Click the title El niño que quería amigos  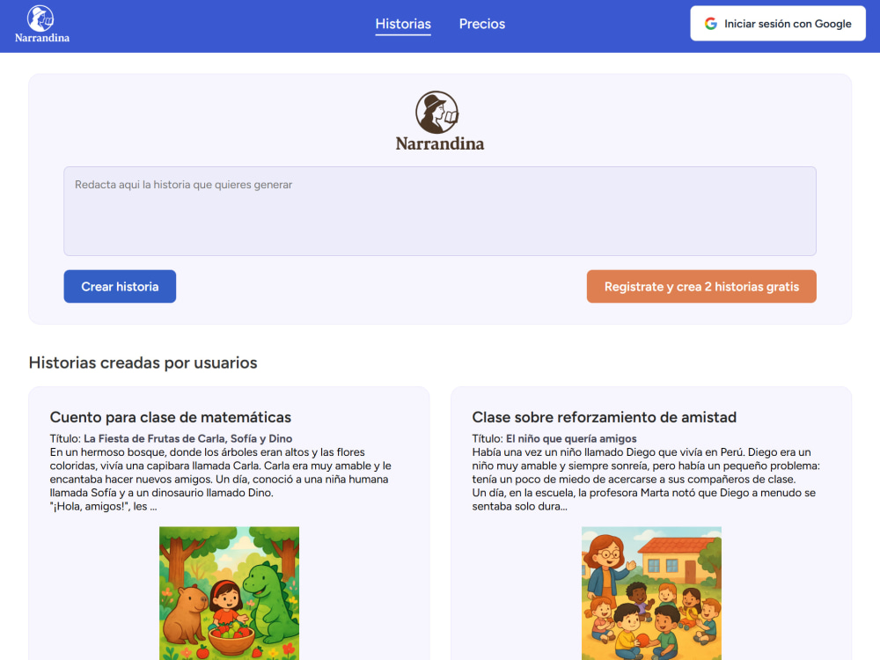(571, 438)
